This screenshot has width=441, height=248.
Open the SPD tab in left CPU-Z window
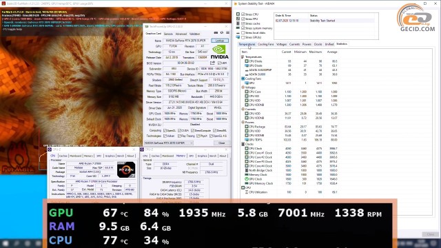(99, 156)
